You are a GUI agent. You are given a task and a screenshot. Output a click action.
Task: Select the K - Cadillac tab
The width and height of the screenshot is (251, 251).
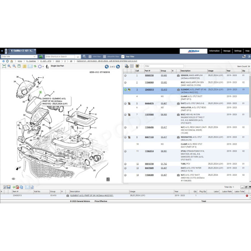coord(22,51)
